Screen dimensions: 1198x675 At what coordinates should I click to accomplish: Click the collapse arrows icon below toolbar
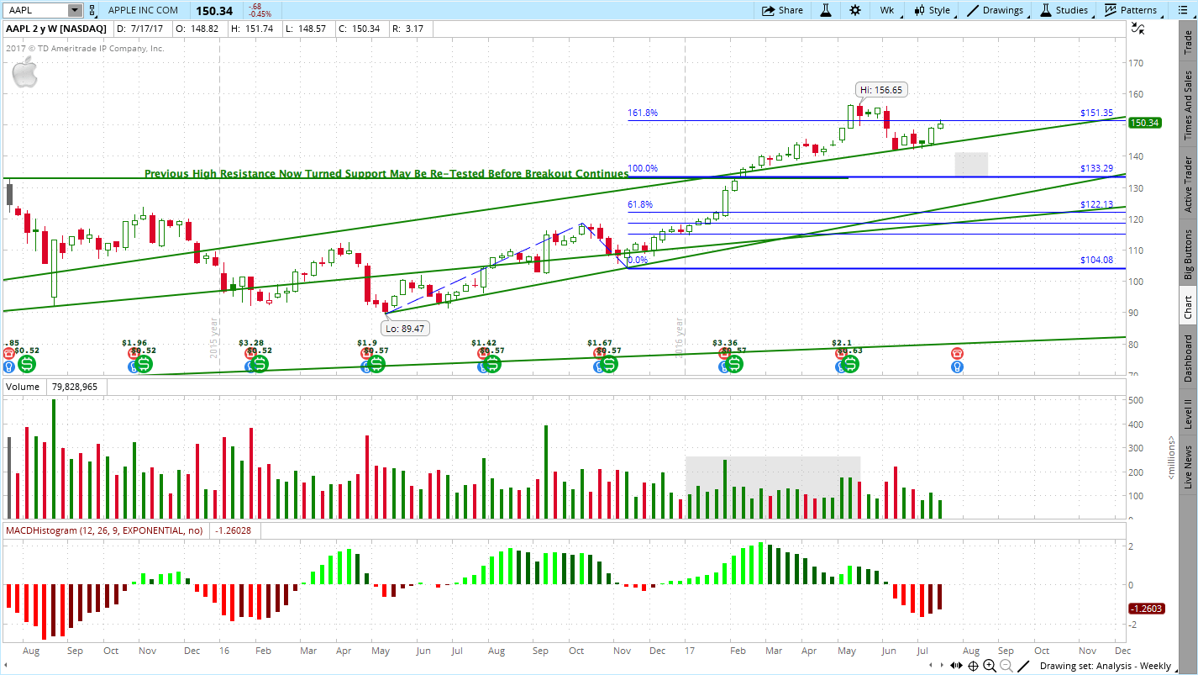pyautogui.click(x=1138, y=28)
